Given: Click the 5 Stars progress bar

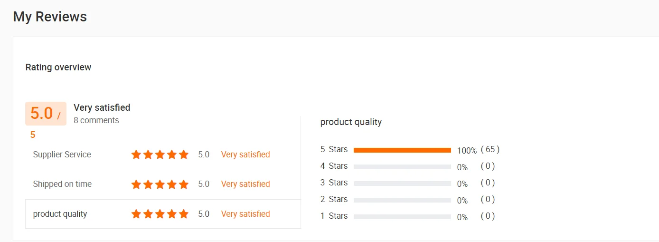Looking at the screenshot, I should point(402,150).
